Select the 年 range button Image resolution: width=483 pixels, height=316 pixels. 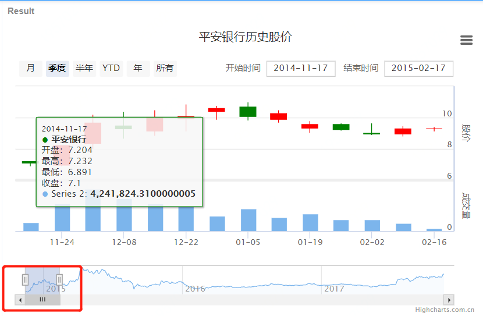(x=138, y=68)
